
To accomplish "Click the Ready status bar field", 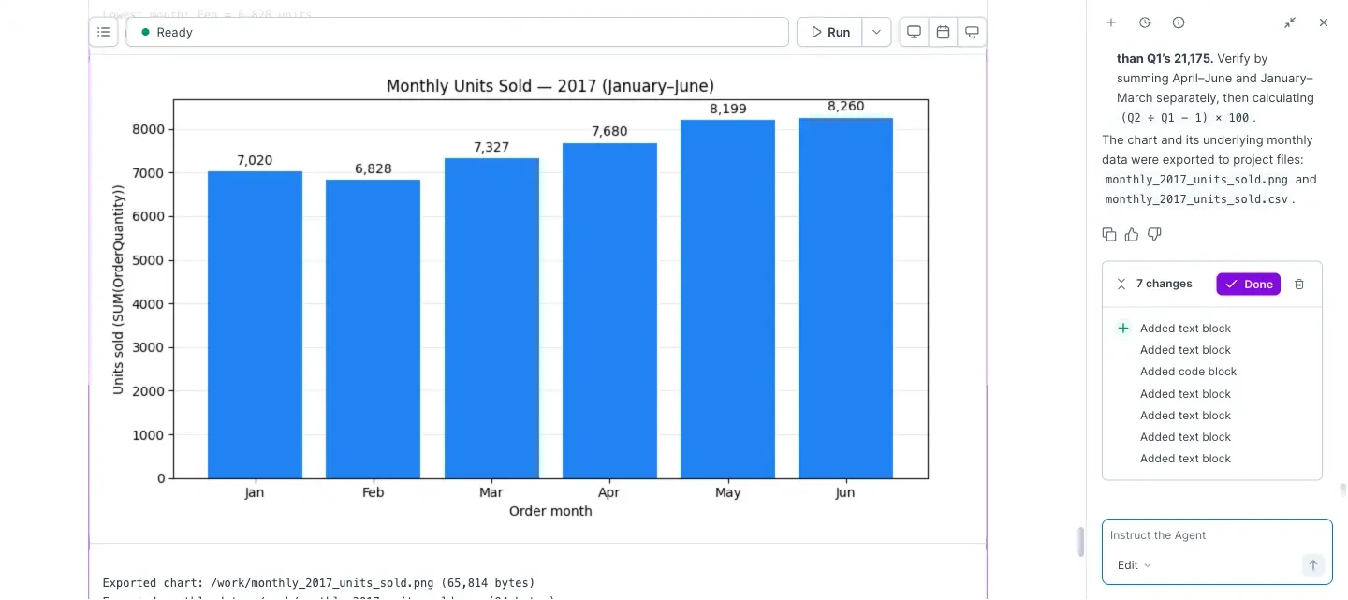I will (x=458, y=32).
